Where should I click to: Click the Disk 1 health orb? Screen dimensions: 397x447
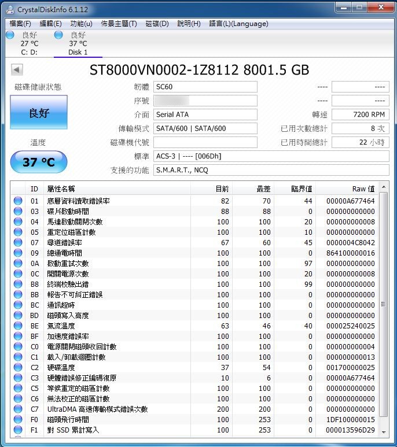(58, 35)
